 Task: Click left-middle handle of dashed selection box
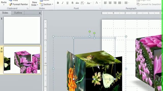tap(53, 69)
